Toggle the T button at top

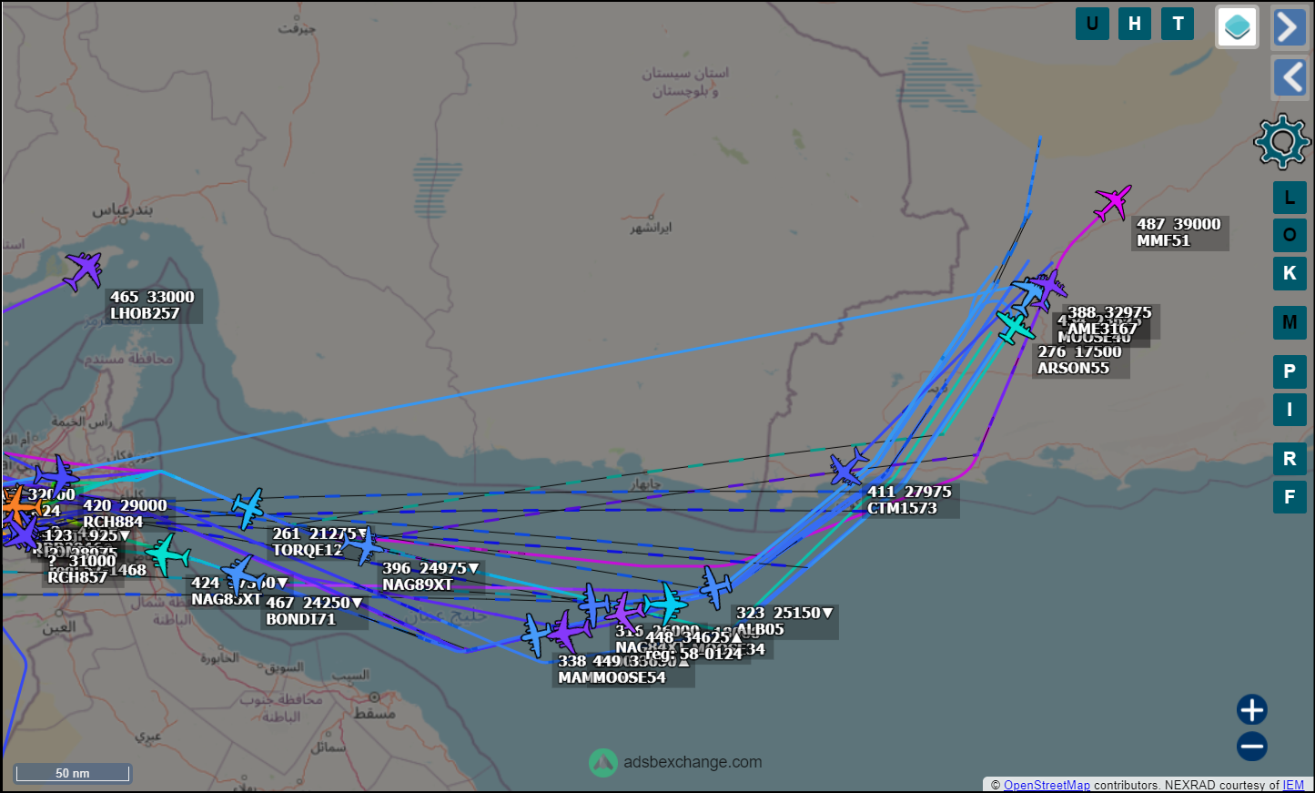1178,24
